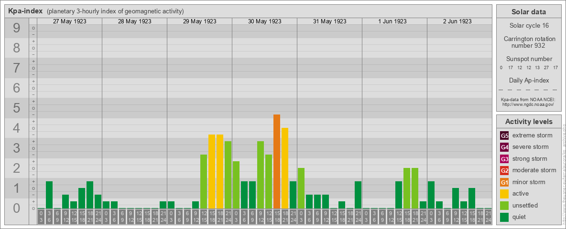Click the 21–24 time slot under 2 Jun
Screen dimensions: 566x229
tap(488, 217)
